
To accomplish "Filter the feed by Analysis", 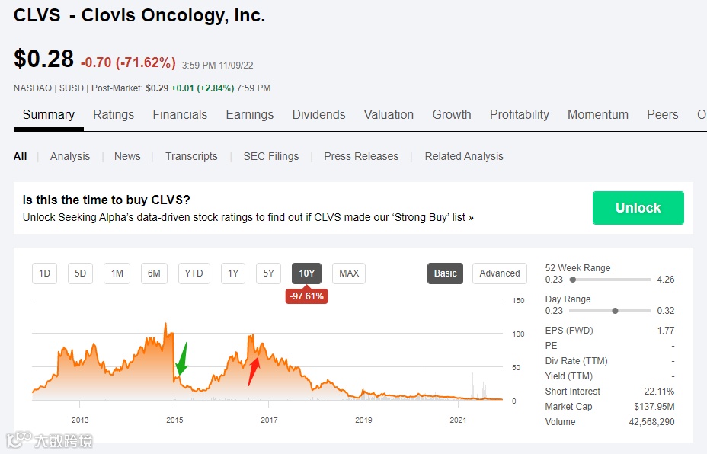I will tap(70, 156).
